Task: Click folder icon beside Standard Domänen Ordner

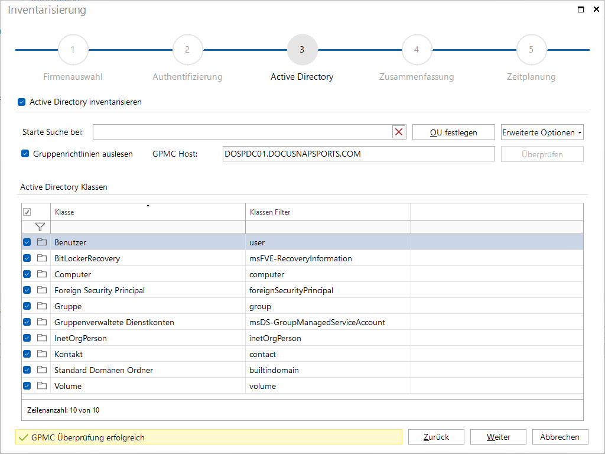Action: coord(42,370)
